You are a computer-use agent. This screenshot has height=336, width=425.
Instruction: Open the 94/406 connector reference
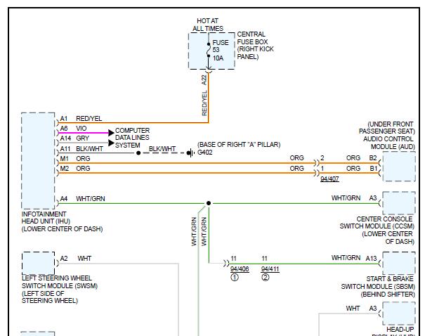point(240,269)
